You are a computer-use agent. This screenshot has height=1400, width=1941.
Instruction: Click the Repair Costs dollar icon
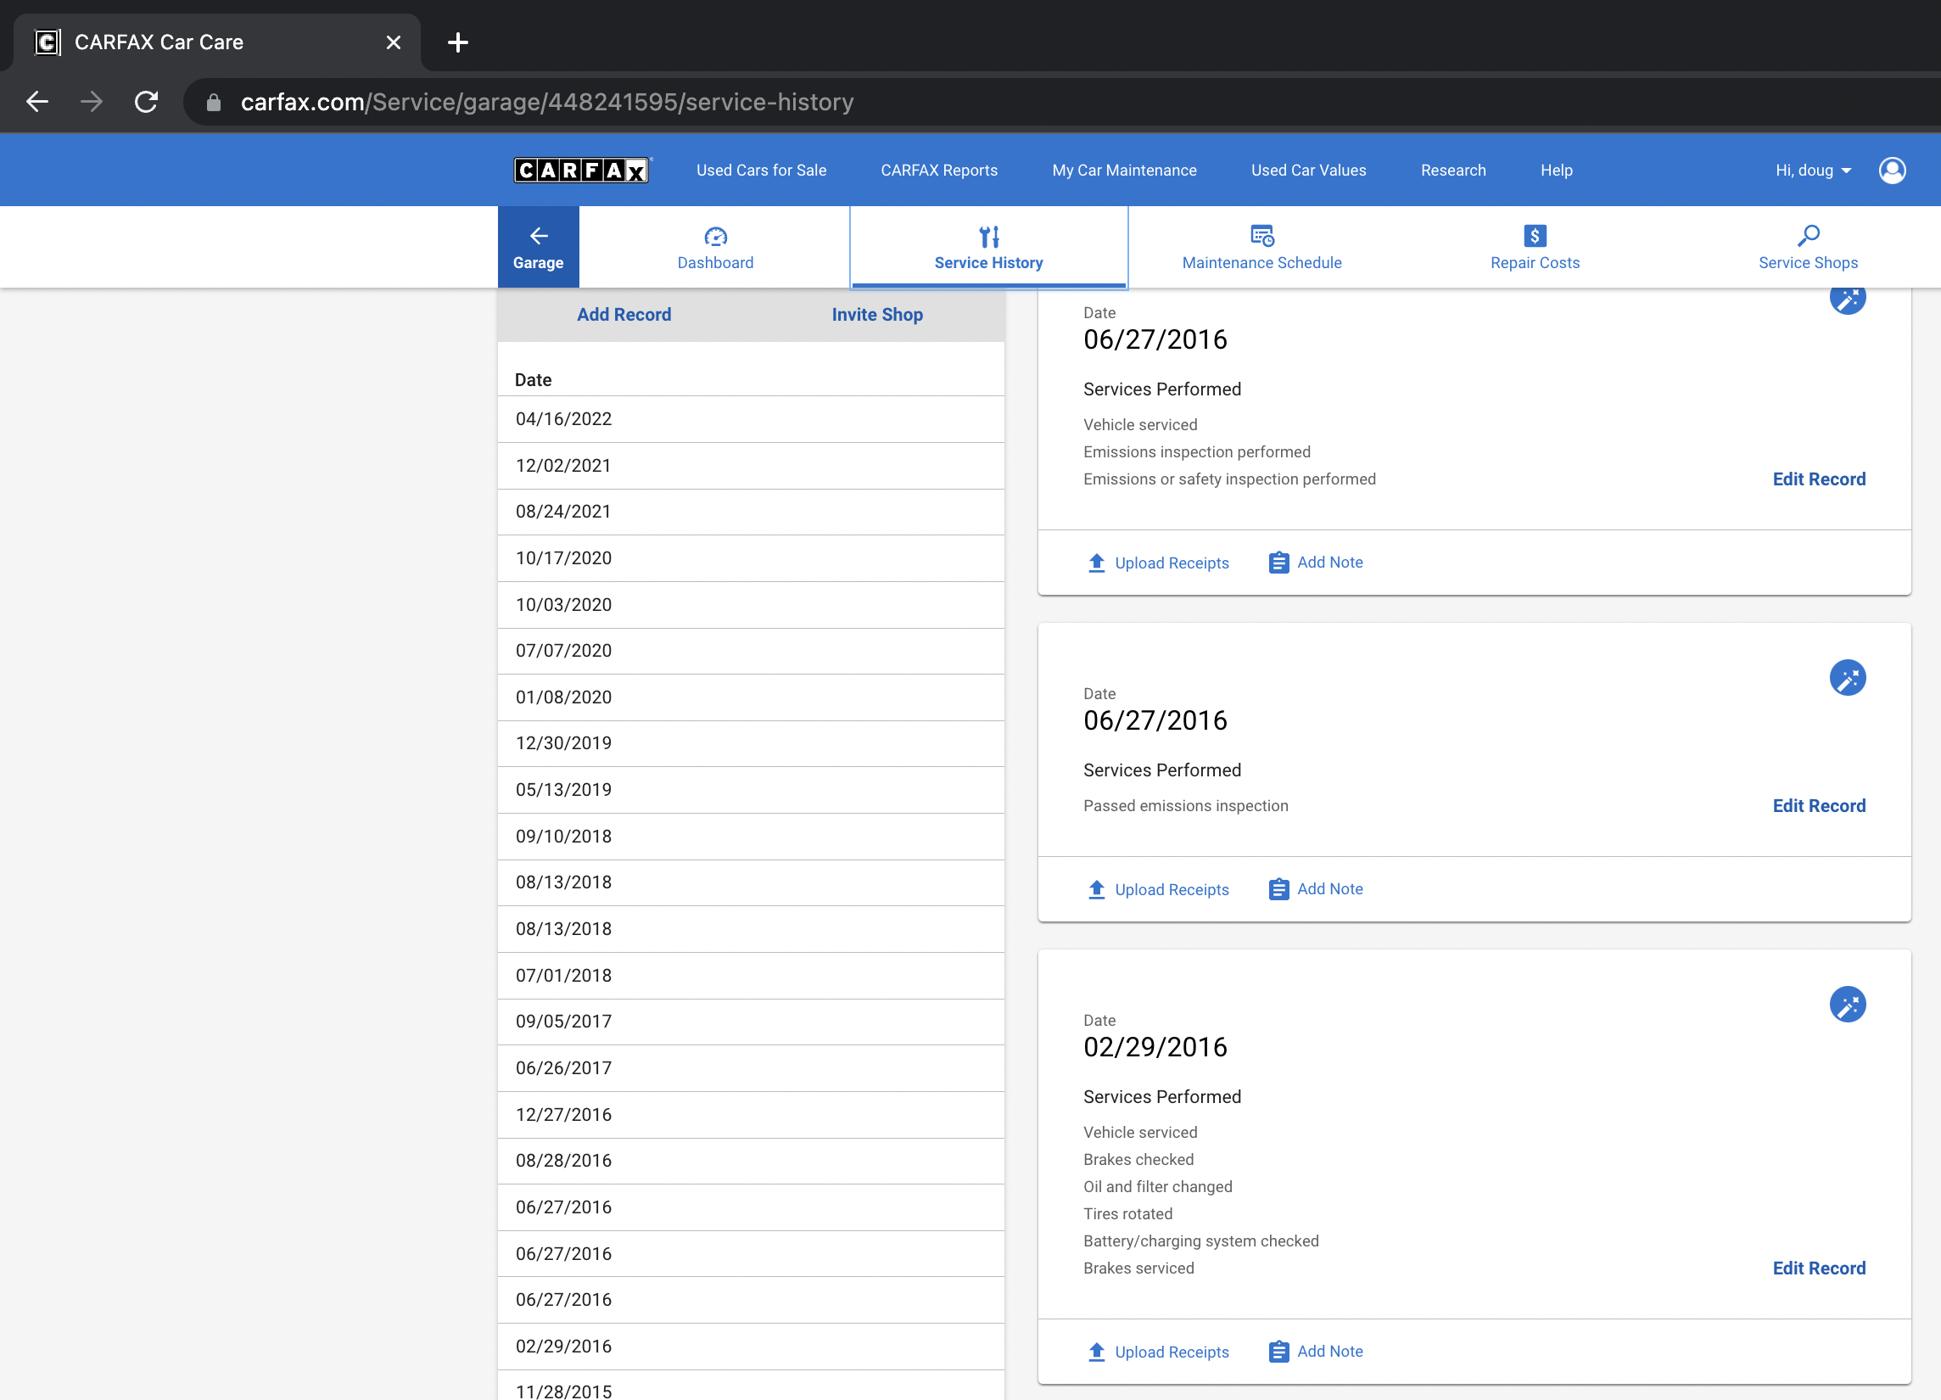[1535, 235]
